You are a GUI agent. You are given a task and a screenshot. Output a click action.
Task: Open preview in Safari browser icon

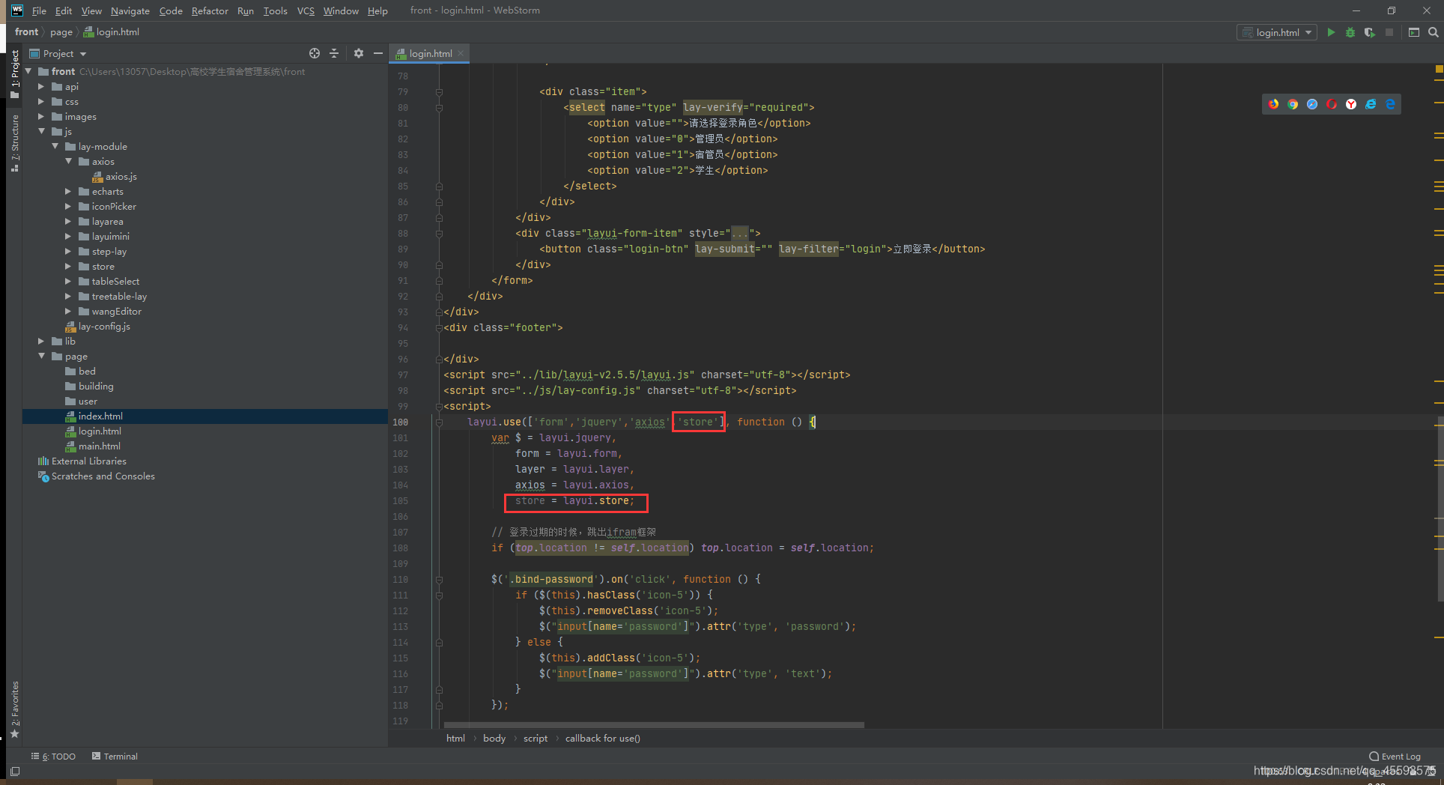pyautogui.click(x=1312, y=104)
